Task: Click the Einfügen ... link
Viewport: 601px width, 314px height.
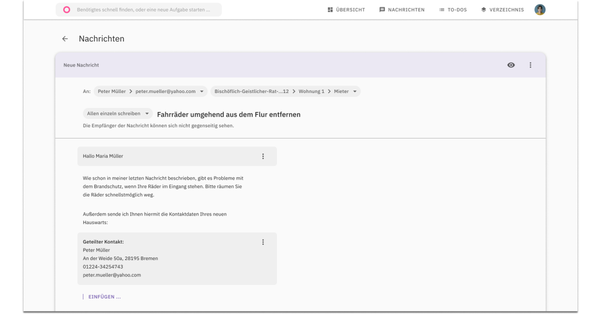Action: click(105, 297)
